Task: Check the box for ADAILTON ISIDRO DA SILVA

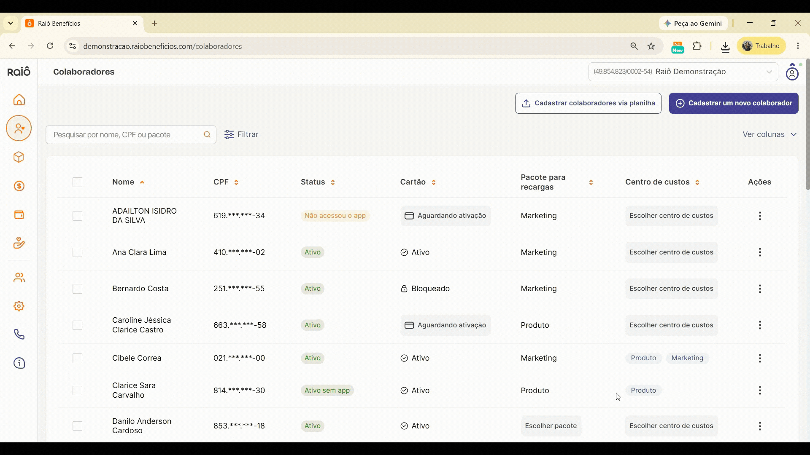Action: 77,216
